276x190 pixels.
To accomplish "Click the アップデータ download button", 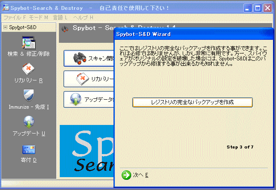I will tap(89, 99).
